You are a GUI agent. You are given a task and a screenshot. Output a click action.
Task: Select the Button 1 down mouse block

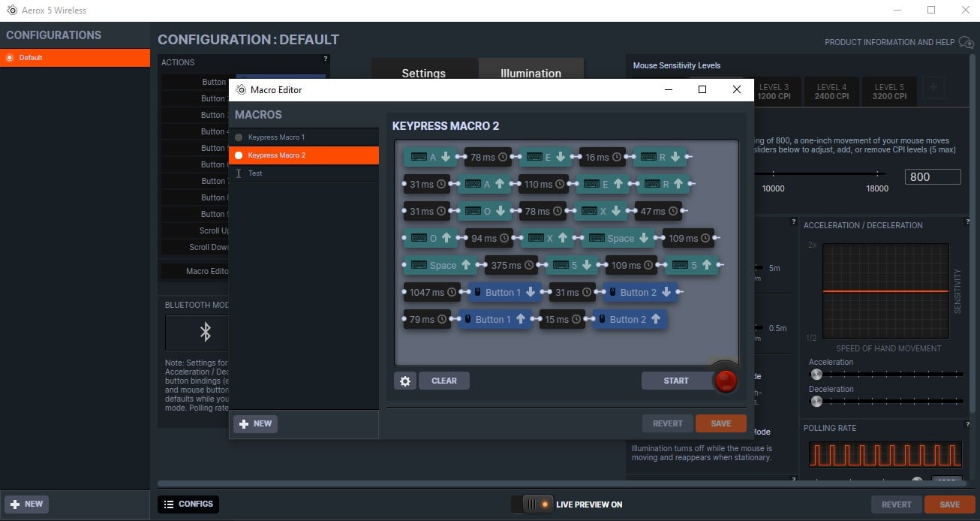pos(502,292)
